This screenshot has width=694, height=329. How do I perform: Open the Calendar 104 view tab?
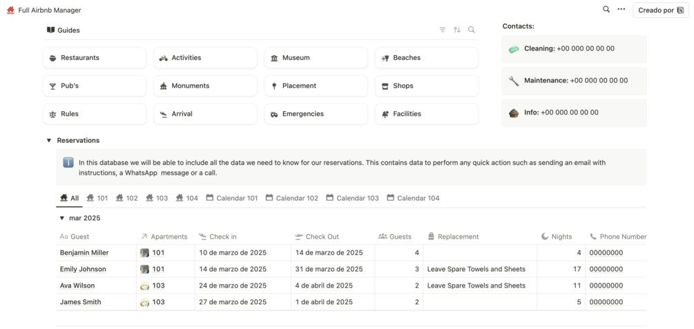tap(413, 198)
